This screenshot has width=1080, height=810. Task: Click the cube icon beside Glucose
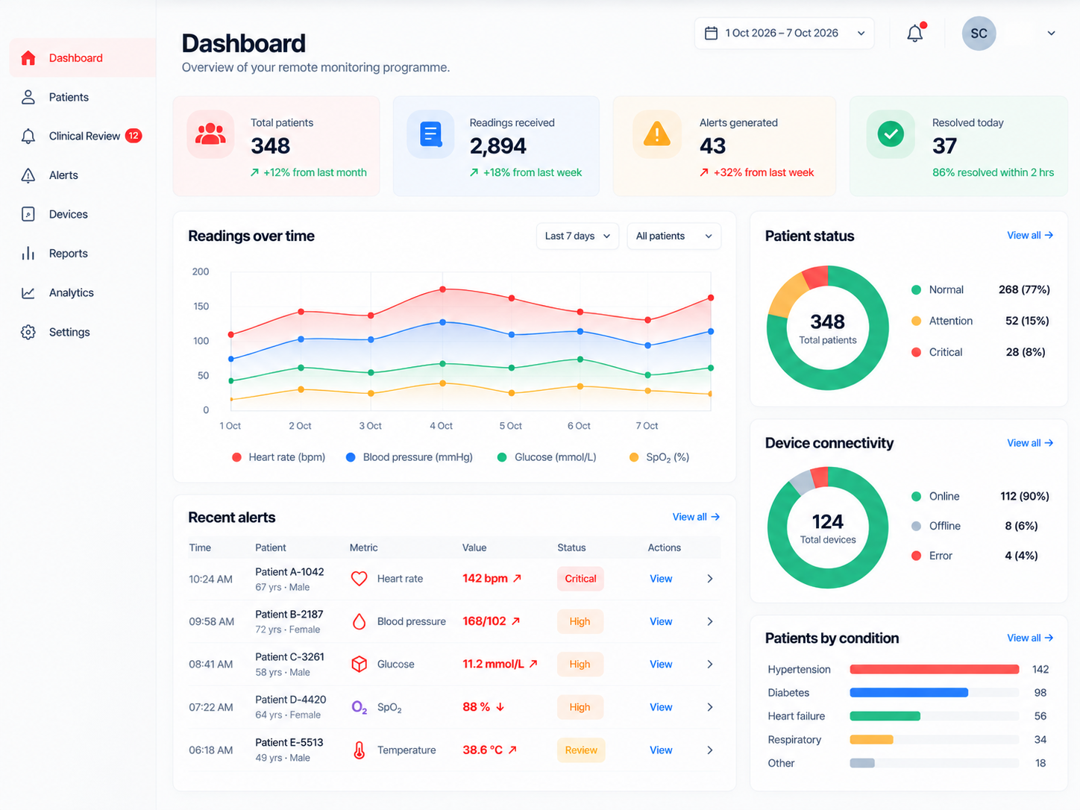(x=360, y=664)
